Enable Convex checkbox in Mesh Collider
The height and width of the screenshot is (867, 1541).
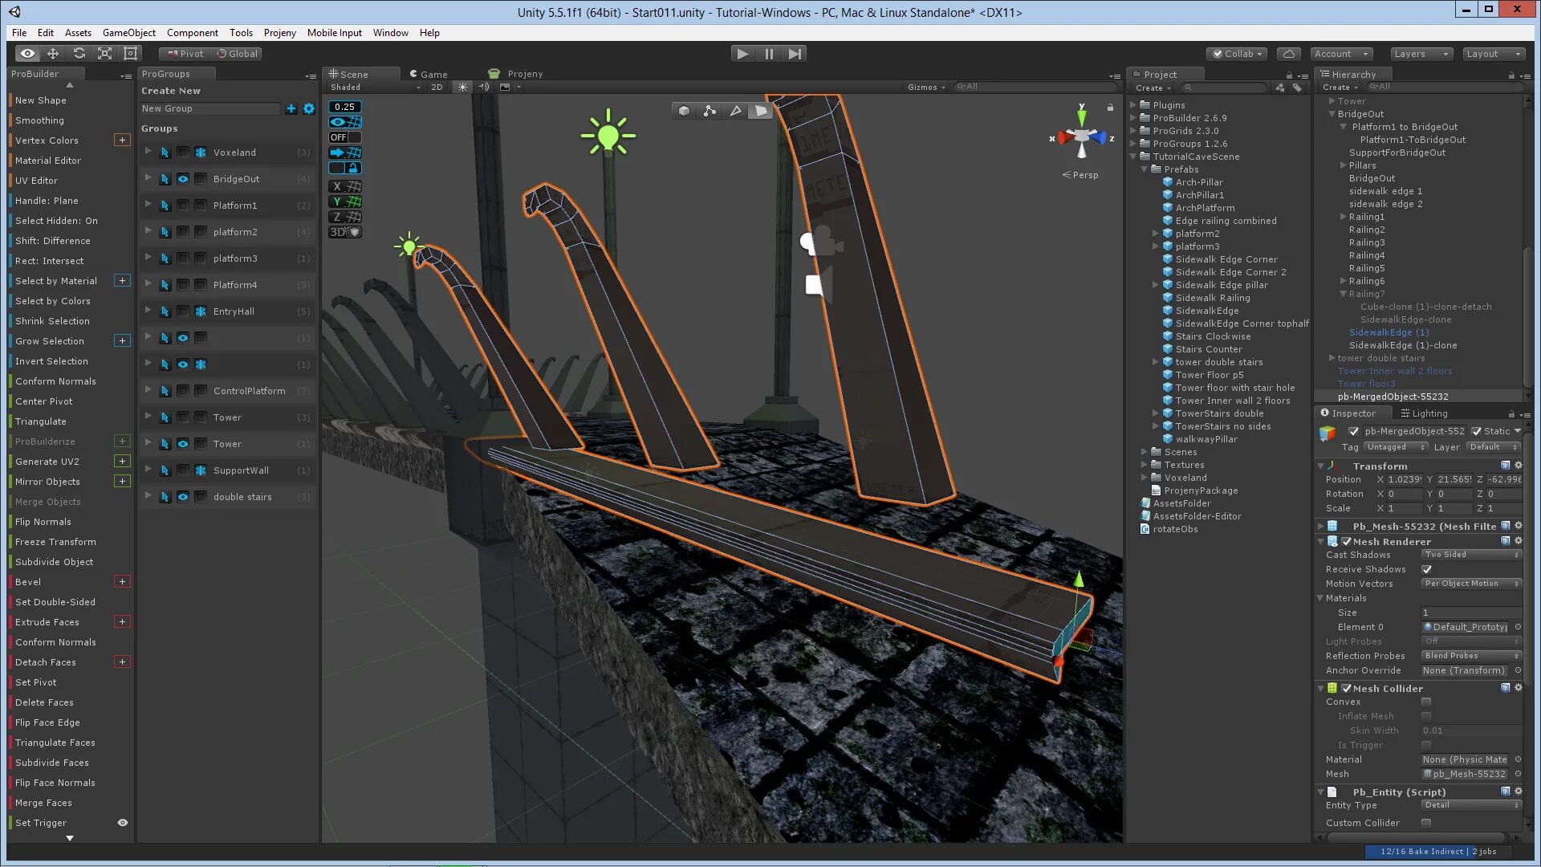tap(1426, 702)
